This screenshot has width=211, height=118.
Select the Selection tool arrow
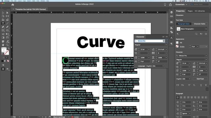[3, 13]
